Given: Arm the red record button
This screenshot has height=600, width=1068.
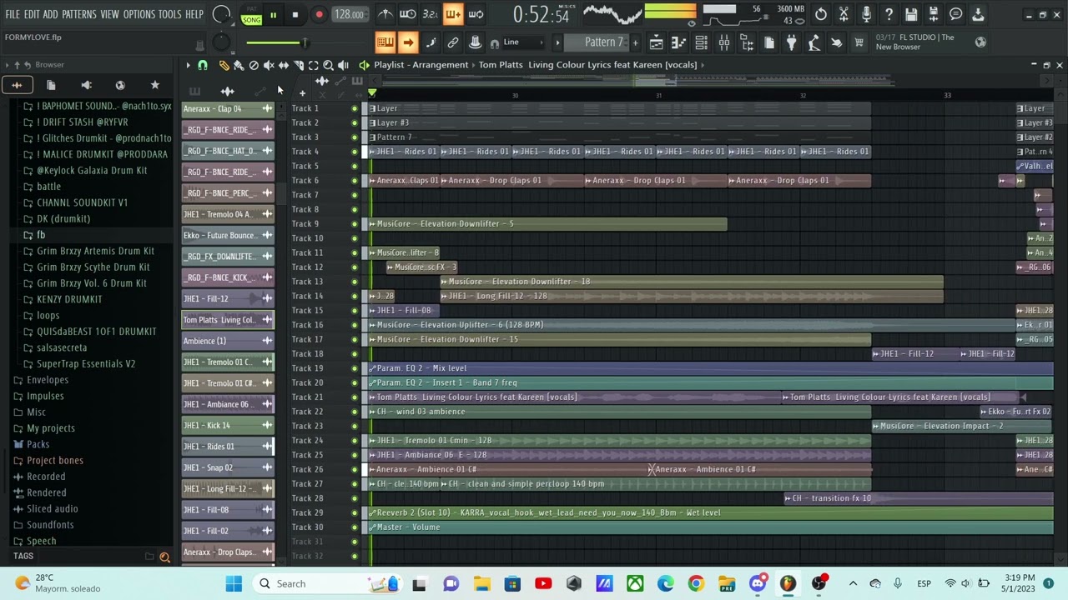Looking at the screenshot, I should (x=319, y=14).
